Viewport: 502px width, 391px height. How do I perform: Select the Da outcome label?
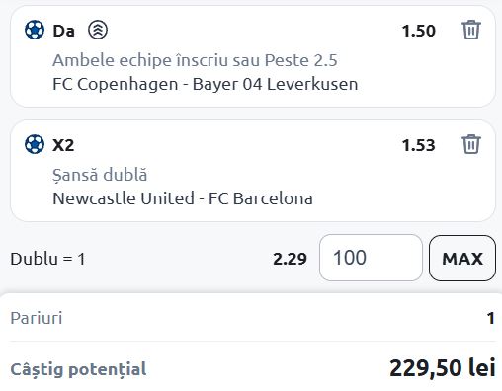[x=64, y=31]
